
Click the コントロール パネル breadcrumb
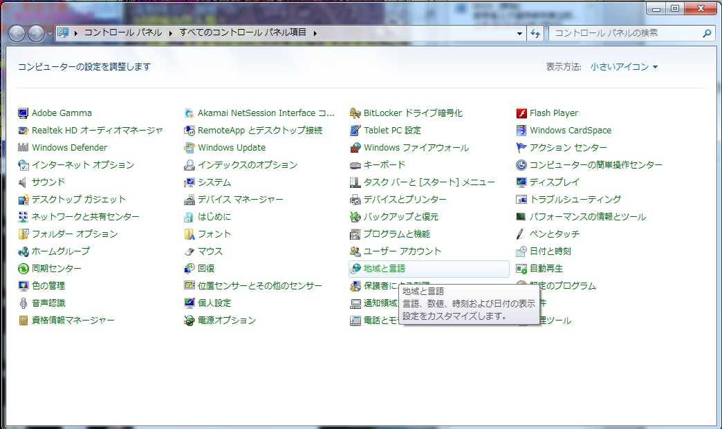123,32
